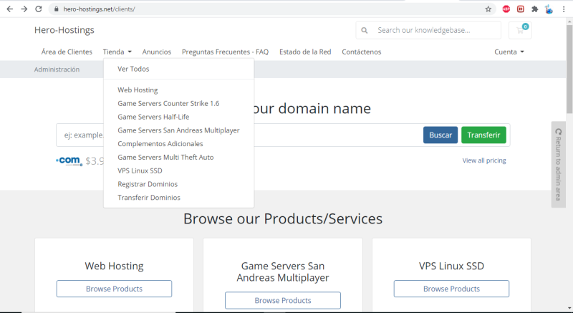Image resolution: width=573 pixels, height=313 pixels.
Task: Click the profile avatar icon
Action: pyautogui.click(x=549, y=9)
